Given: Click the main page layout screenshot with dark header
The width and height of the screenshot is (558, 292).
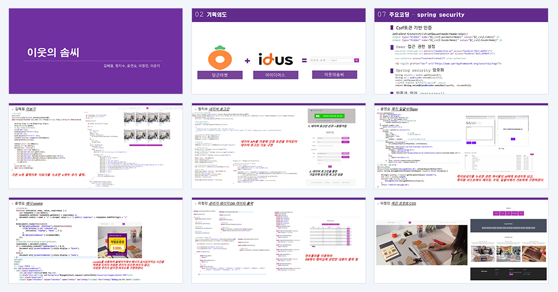Looking at the screenshot, I should click(x=508, y=244).
